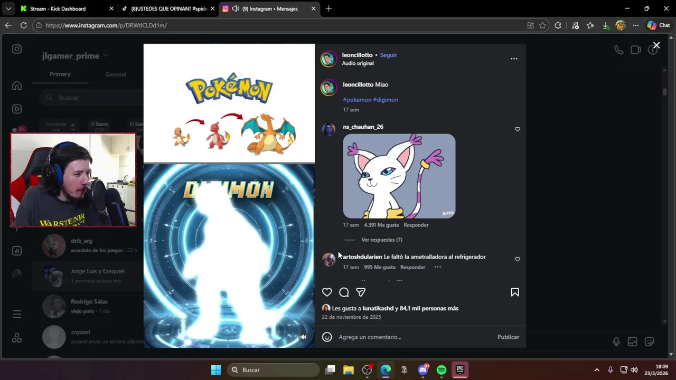
Task: Switch to the General messages tab
Action: (x=116, y=74)
